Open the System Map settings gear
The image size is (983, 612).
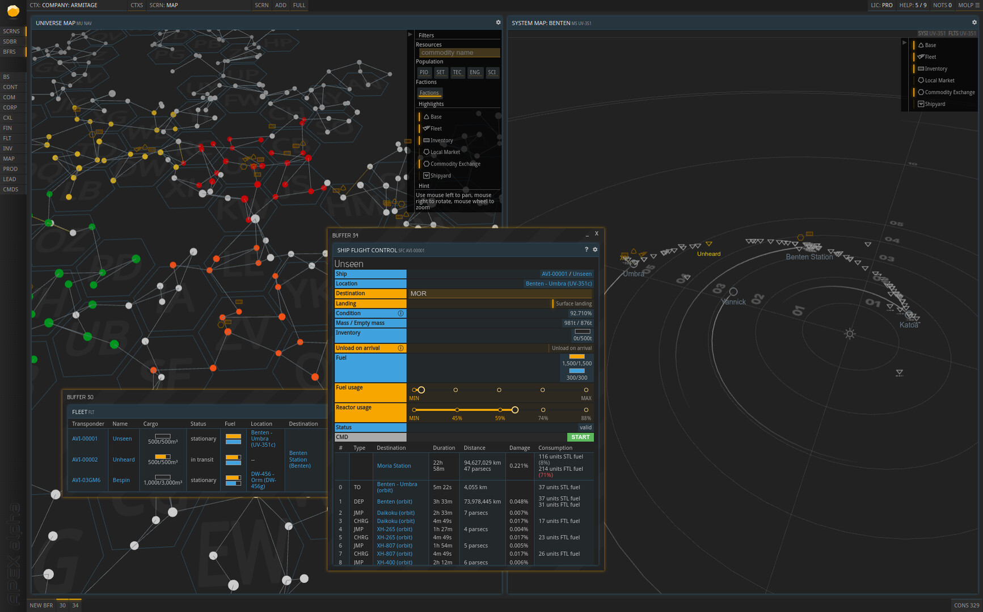(x=974, y=23)
